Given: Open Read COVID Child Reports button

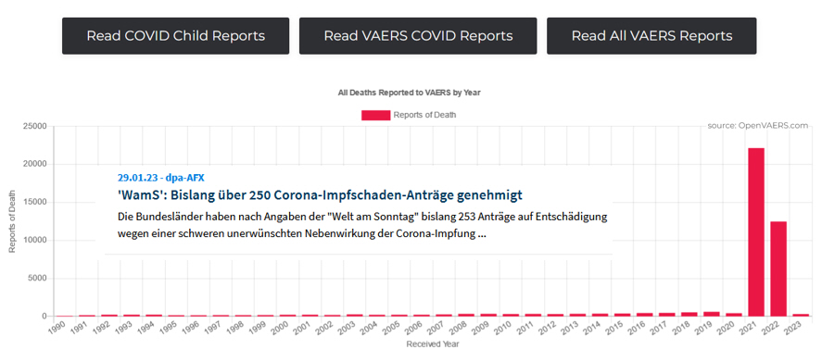Looking at the screenshot, I should [x=176, y=36].
